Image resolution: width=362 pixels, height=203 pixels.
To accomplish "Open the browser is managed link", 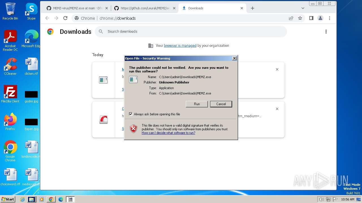I will (x=180, y=45).
